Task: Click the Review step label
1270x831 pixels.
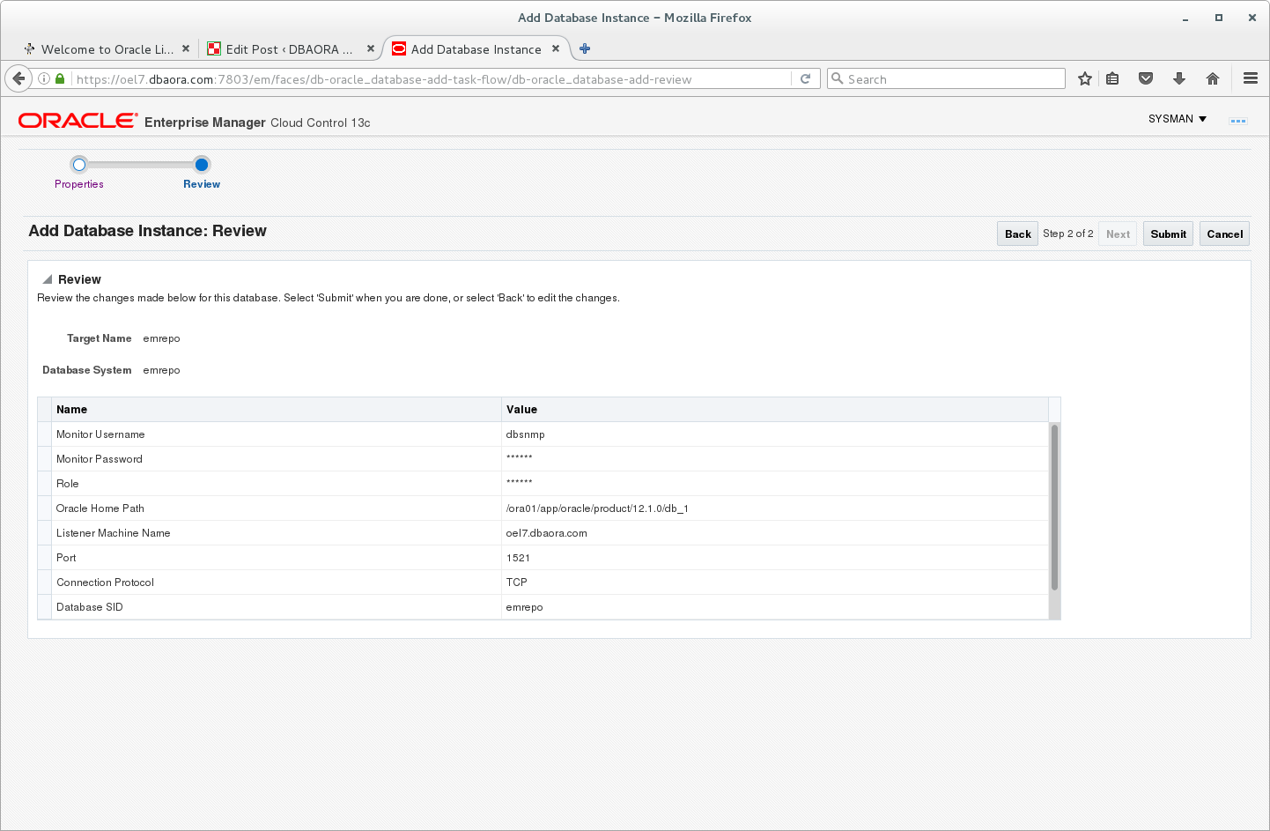Action: 202,184
